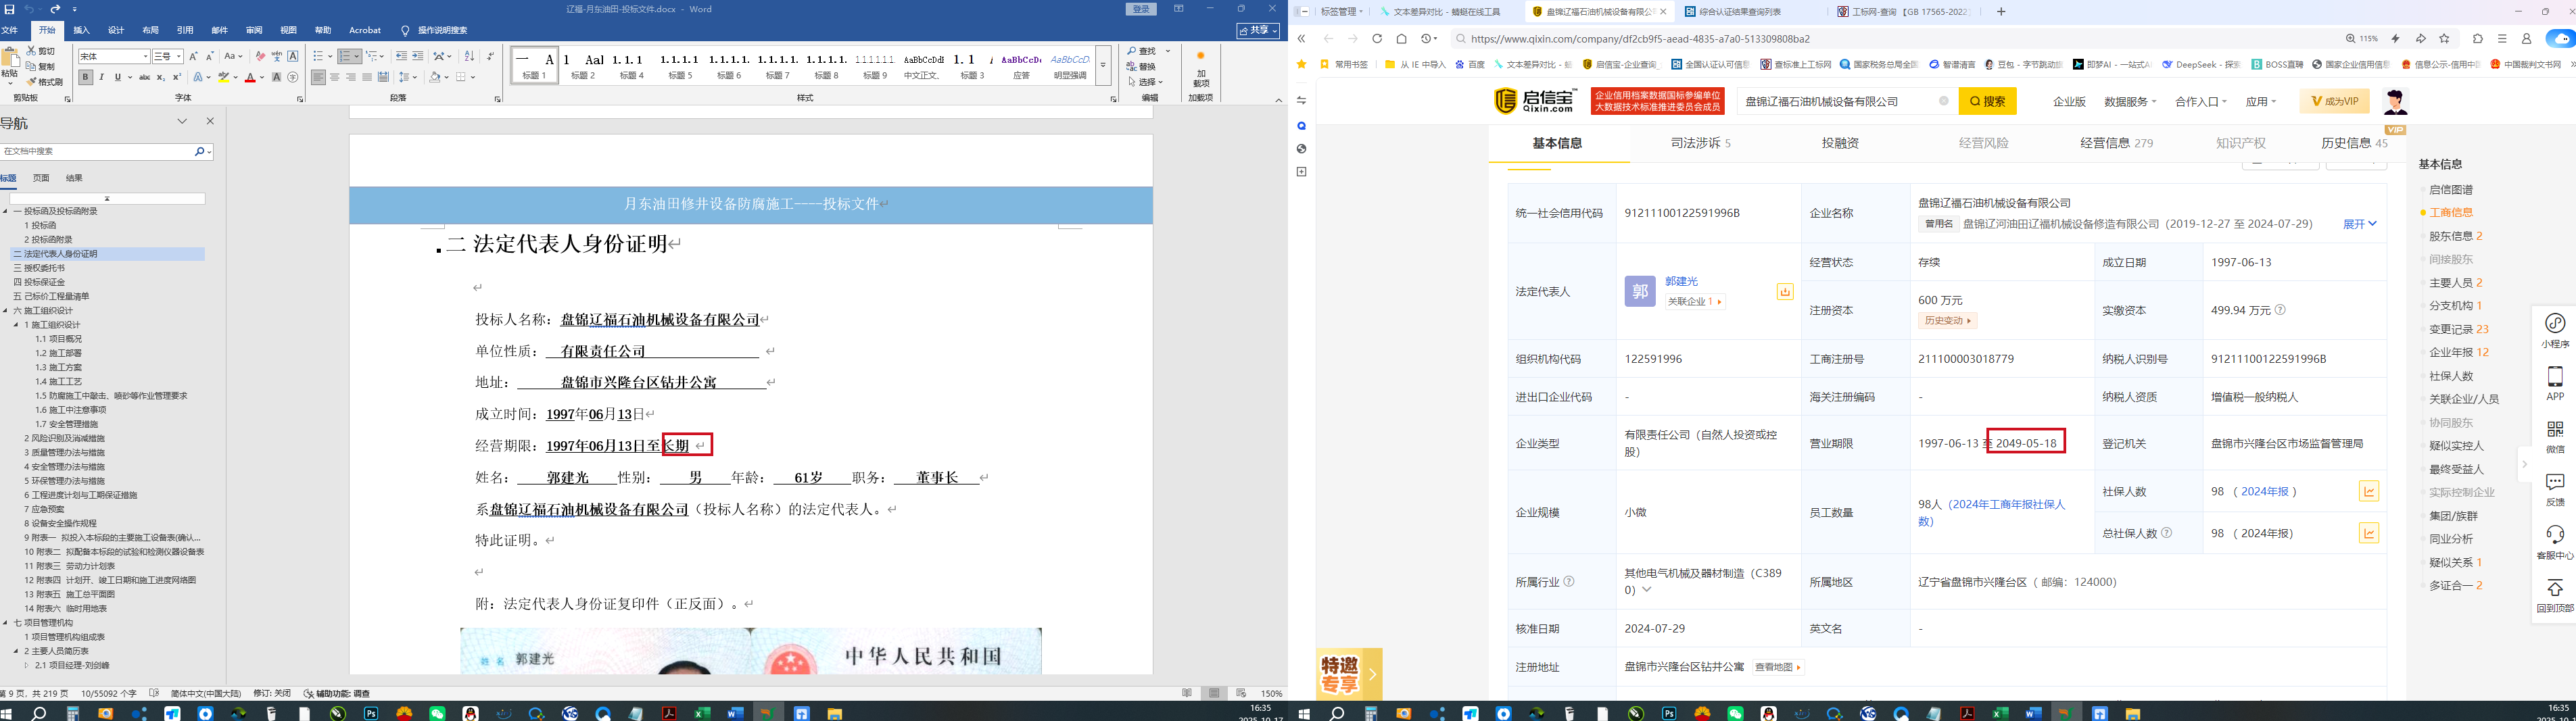Click the phonetic guide wén icon
2576x721 pixels.
point(276,56)
